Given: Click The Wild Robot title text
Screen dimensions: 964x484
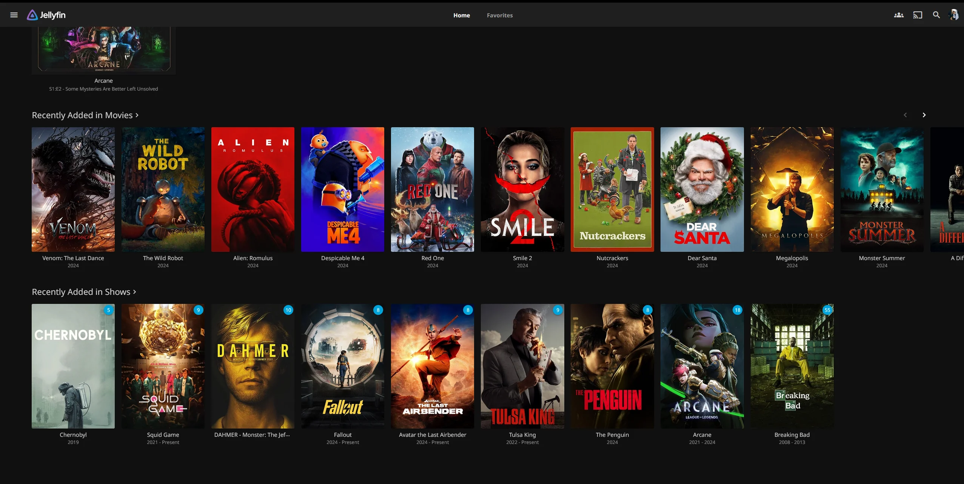Looking at the screenshot, I should (163, 258).
